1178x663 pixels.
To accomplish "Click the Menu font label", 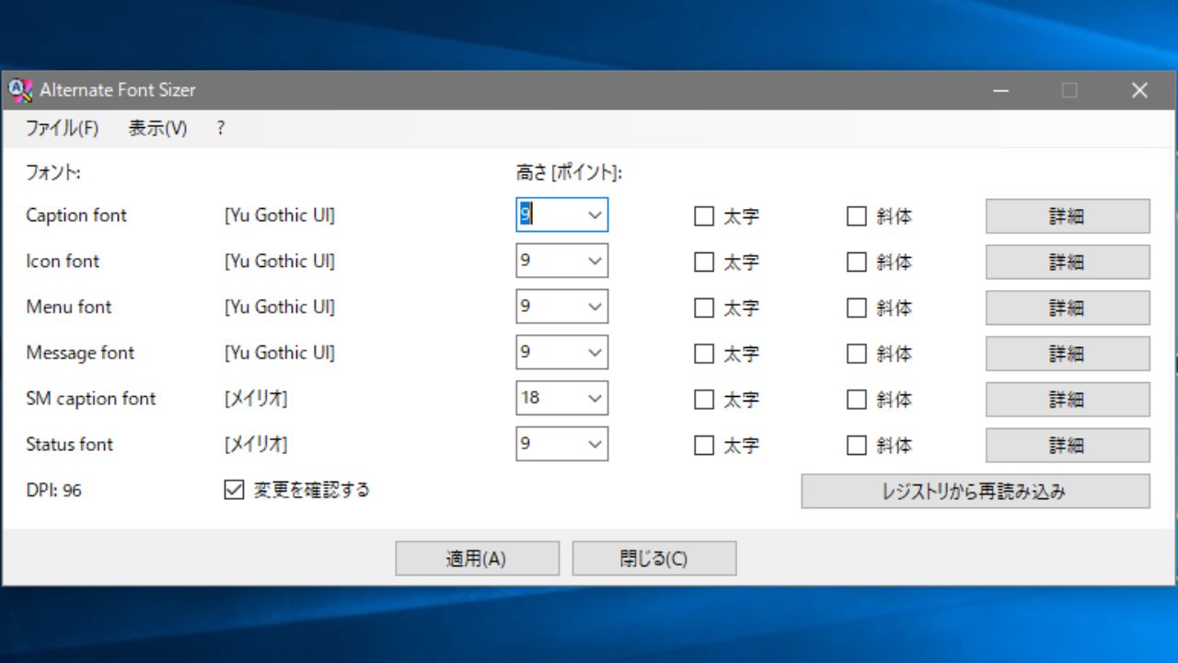I will click(x=69, y=308).
